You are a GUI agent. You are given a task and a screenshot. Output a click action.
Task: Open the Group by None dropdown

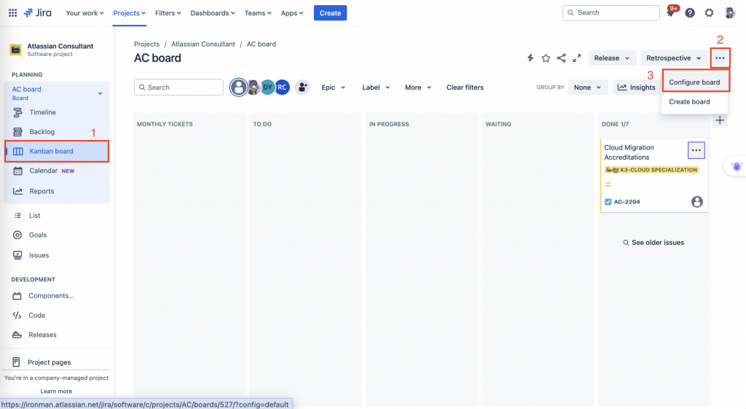point(588,87)
